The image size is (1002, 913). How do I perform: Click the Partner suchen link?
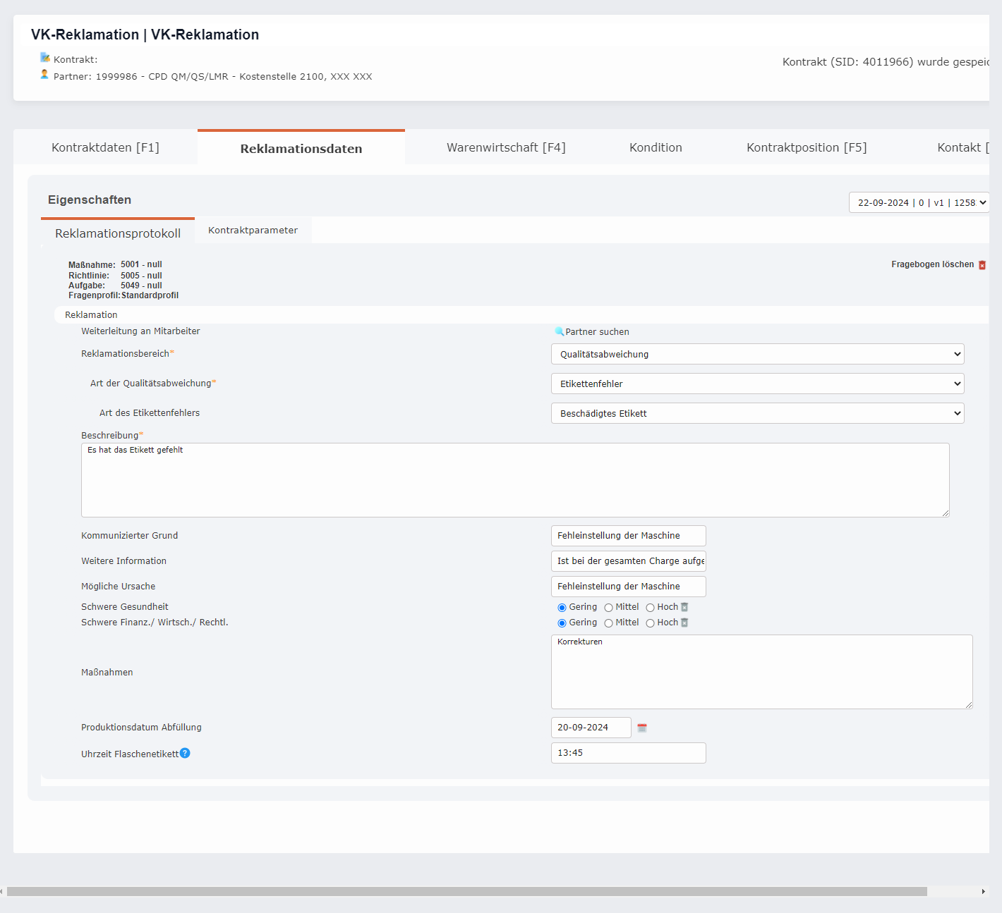click(x=597, y=332)
